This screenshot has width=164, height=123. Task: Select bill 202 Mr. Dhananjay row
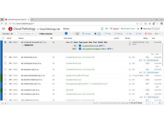click(x=5, y=63)
